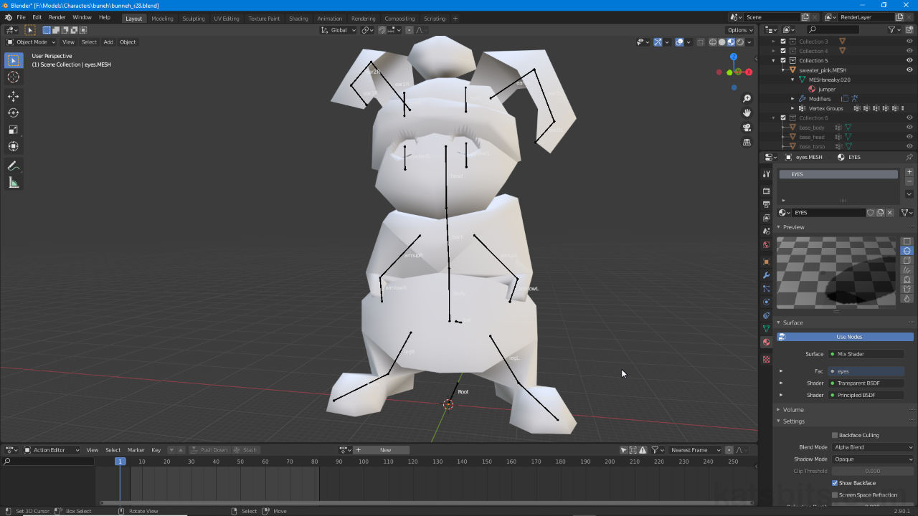The image size is (918, 516).
Task: Open the Texture properties checker tab
Action: click(766, 359)
